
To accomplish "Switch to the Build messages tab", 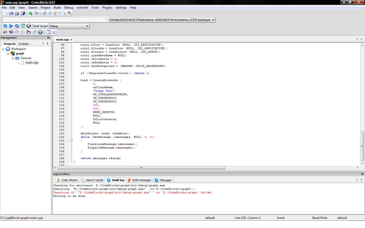I will tap(139, 180).
